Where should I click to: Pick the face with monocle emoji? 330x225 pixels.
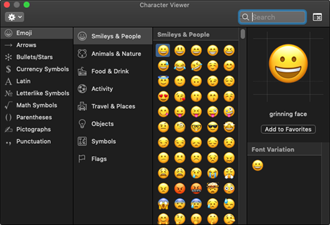pos(180,127)
